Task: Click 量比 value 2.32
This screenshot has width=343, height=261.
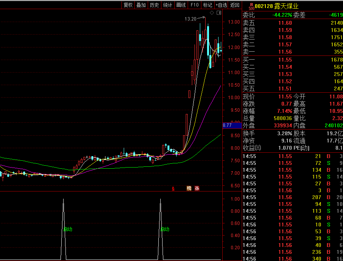Action: 337,118
